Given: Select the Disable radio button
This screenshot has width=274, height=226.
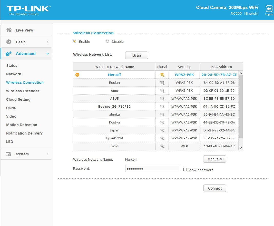Looking at the screenshot, I should pos(107,41).
